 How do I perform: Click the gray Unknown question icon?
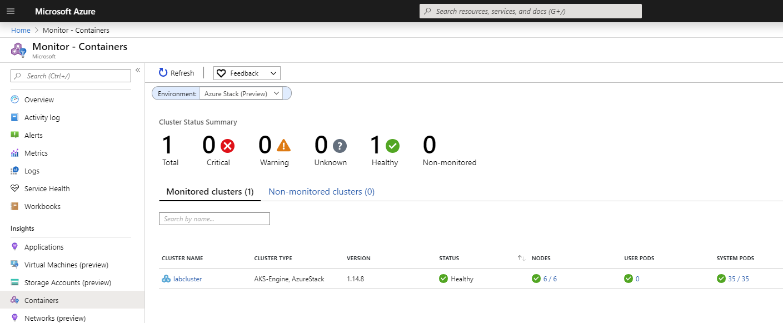pyautogui.click(x=340, y=146)
